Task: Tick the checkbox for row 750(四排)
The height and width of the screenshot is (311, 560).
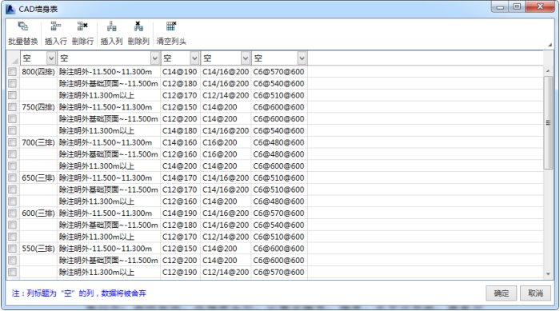Action: tap(13, 107)
